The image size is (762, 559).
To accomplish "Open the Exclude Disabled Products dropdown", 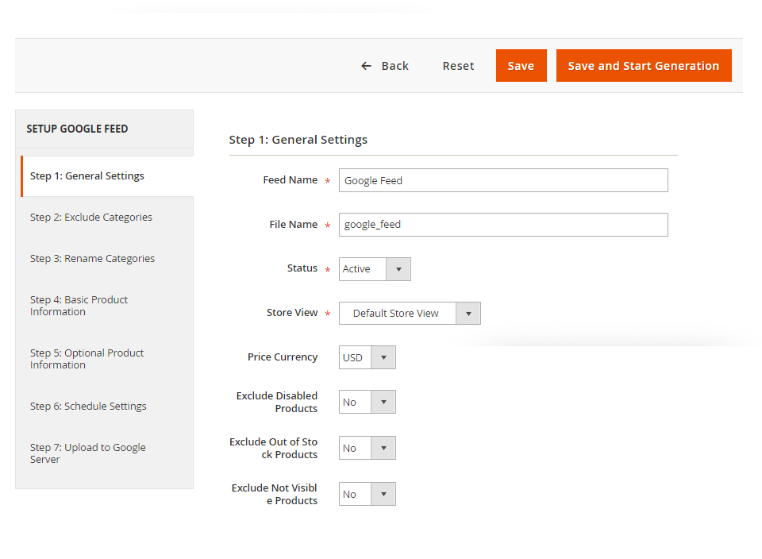I will 385,402.
